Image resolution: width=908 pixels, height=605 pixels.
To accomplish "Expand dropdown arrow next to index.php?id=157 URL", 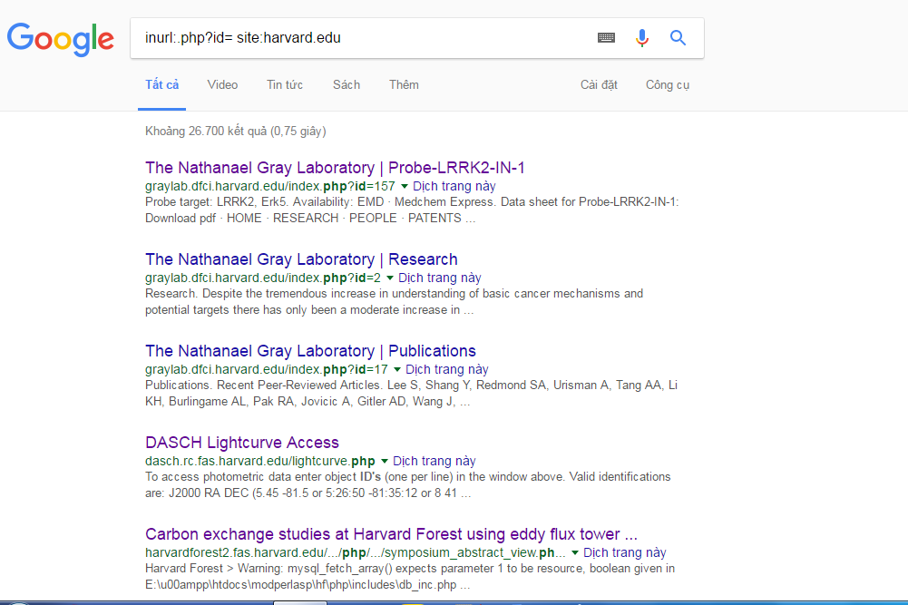I will tap(405, 187).
